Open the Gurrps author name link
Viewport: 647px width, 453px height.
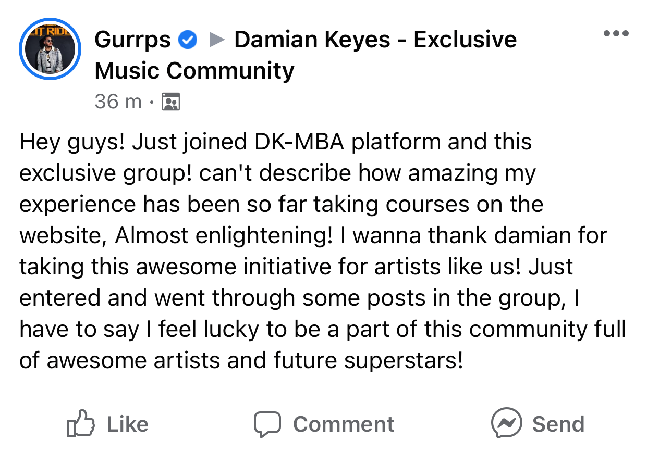tap(132, 40)
